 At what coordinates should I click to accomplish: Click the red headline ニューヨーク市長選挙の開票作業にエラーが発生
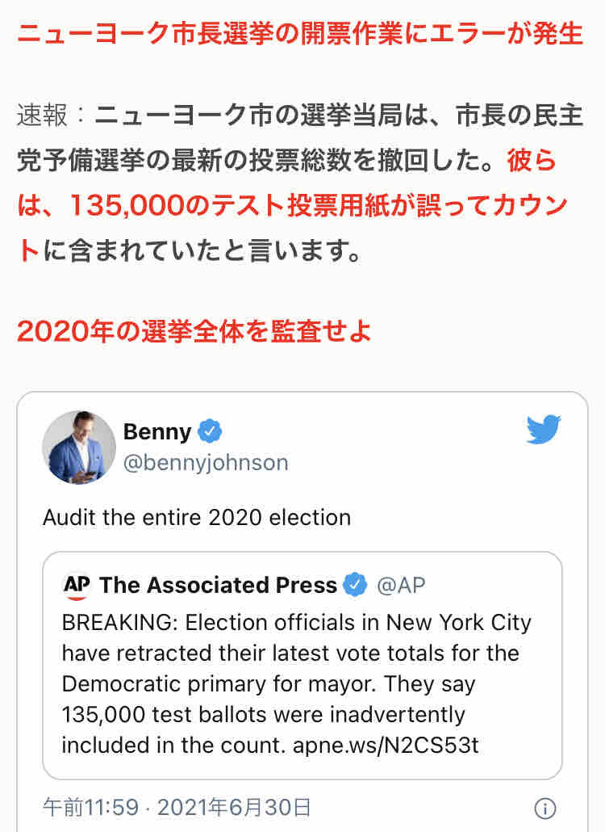pyautogui.click(x=300, y=33)
